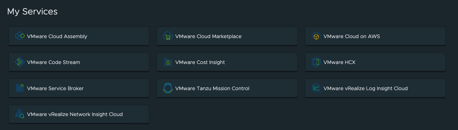Viewport: 458px width, 130px height.
Task: Click the VMware Cloud on AWS cube icon
Action: pos(316,36)
